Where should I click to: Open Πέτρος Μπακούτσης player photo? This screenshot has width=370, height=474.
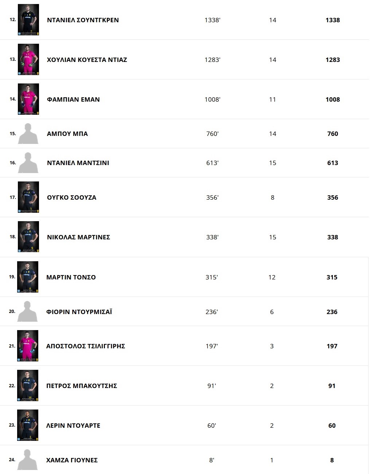[x=28, y=385]
